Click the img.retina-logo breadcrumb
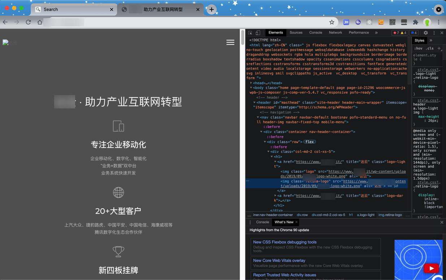 390,215
